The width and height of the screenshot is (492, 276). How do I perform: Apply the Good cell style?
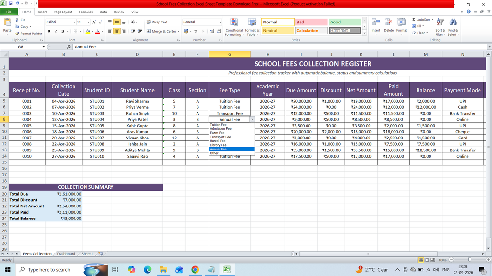[x=344, y=22]
